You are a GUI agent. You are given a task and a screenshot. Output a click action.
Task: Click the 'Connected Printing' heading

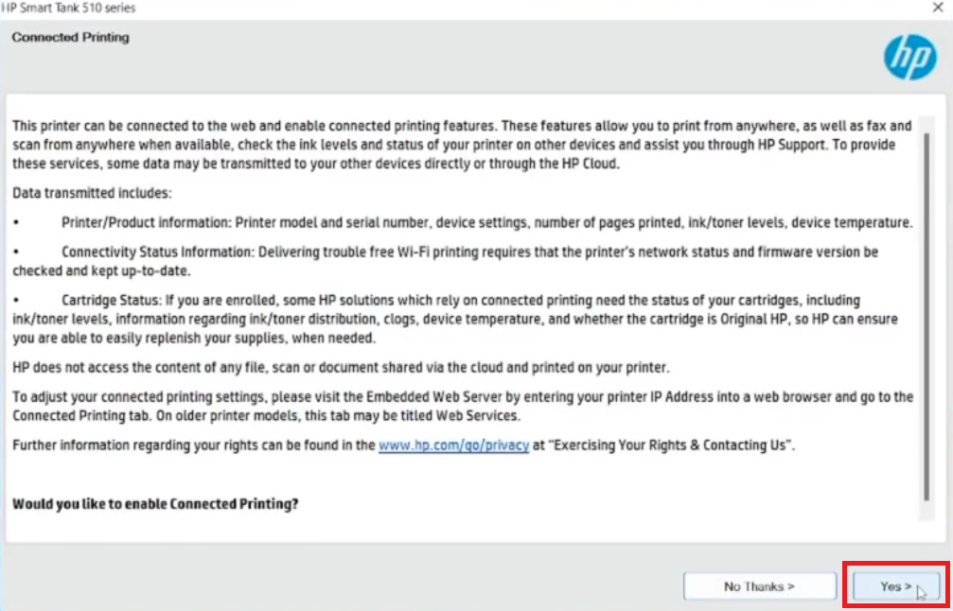(x=70, y=37)
